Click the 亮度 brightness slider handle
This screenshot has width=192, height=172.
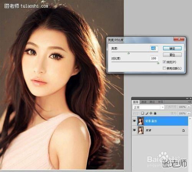(129, 53)
